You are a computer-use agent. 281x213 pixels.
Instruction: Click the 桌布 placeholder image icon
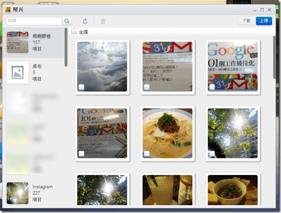(x=18, y=72)
